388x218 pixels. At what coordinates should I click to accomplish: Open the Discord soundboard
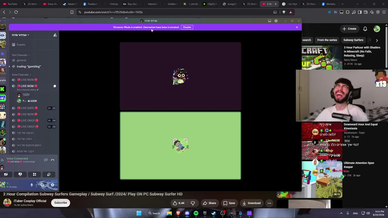pyautogui.click(x=49, y=174)
